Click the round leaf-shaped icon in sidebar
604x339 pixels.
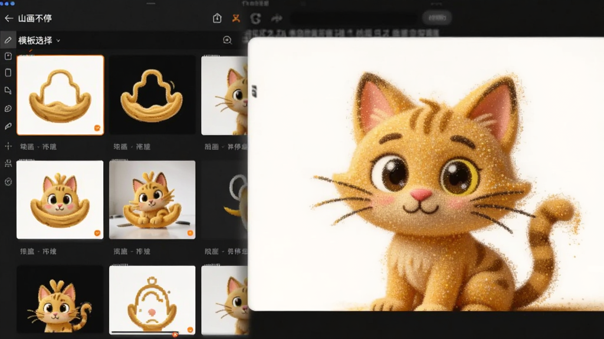tap(8, 108)
